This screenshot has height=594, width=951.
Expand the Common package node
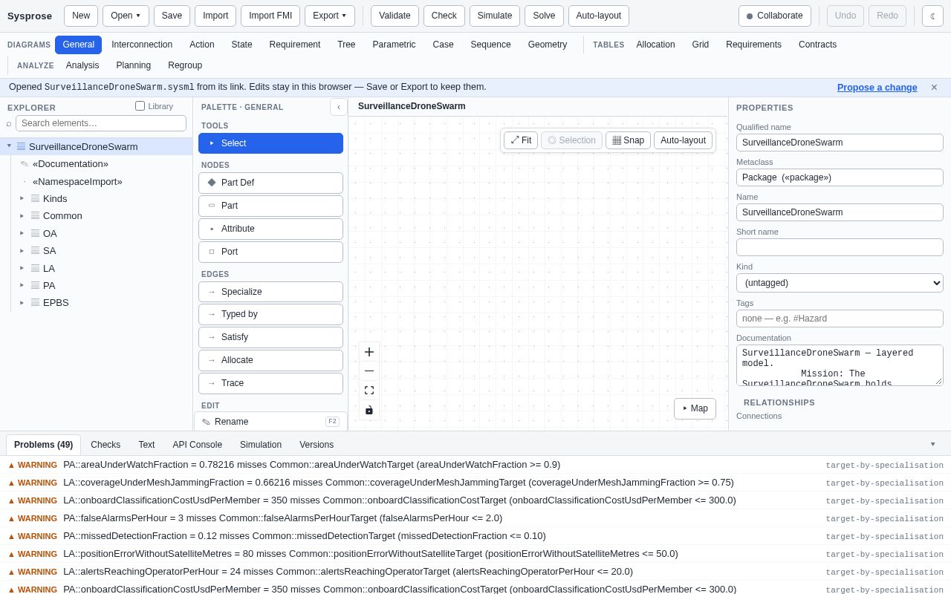(x=22, y=215)
